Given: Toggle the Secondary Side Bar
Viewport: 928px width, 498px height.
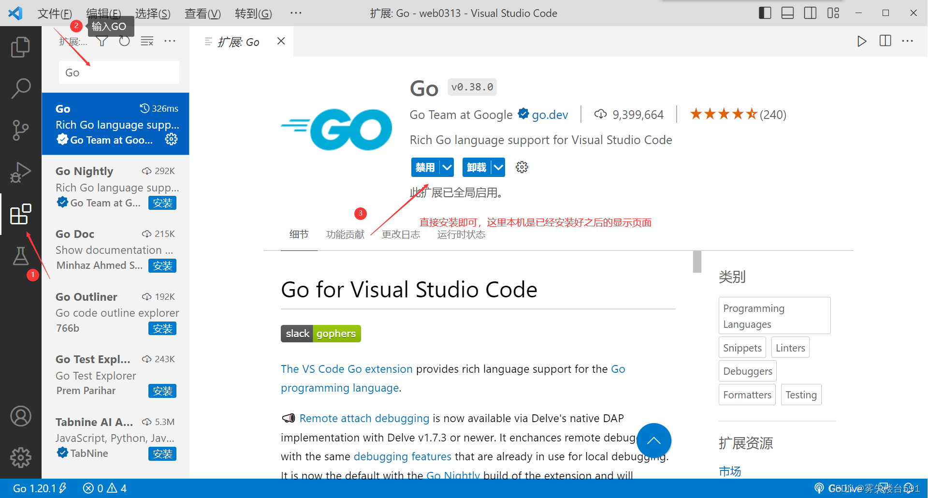Looking at the screenshot, I should tap(811, 13).
